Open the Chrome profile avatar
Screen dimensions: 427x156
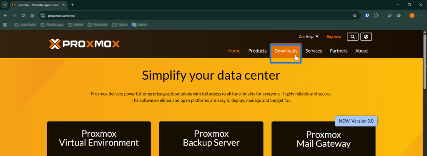412,15
